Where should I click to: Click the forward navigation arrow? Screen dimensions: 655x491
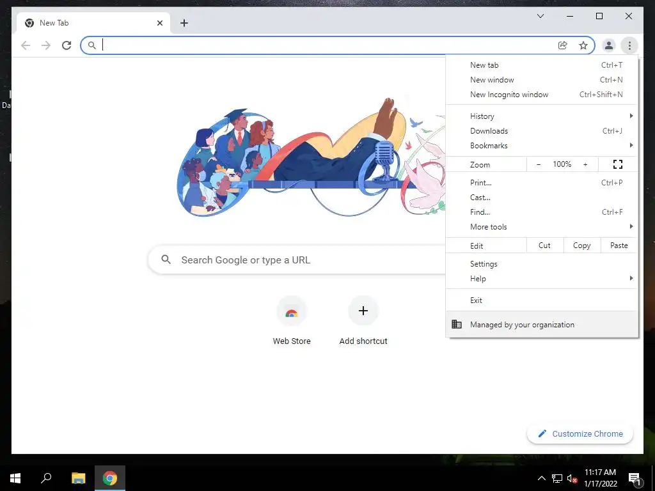point(46,45)
